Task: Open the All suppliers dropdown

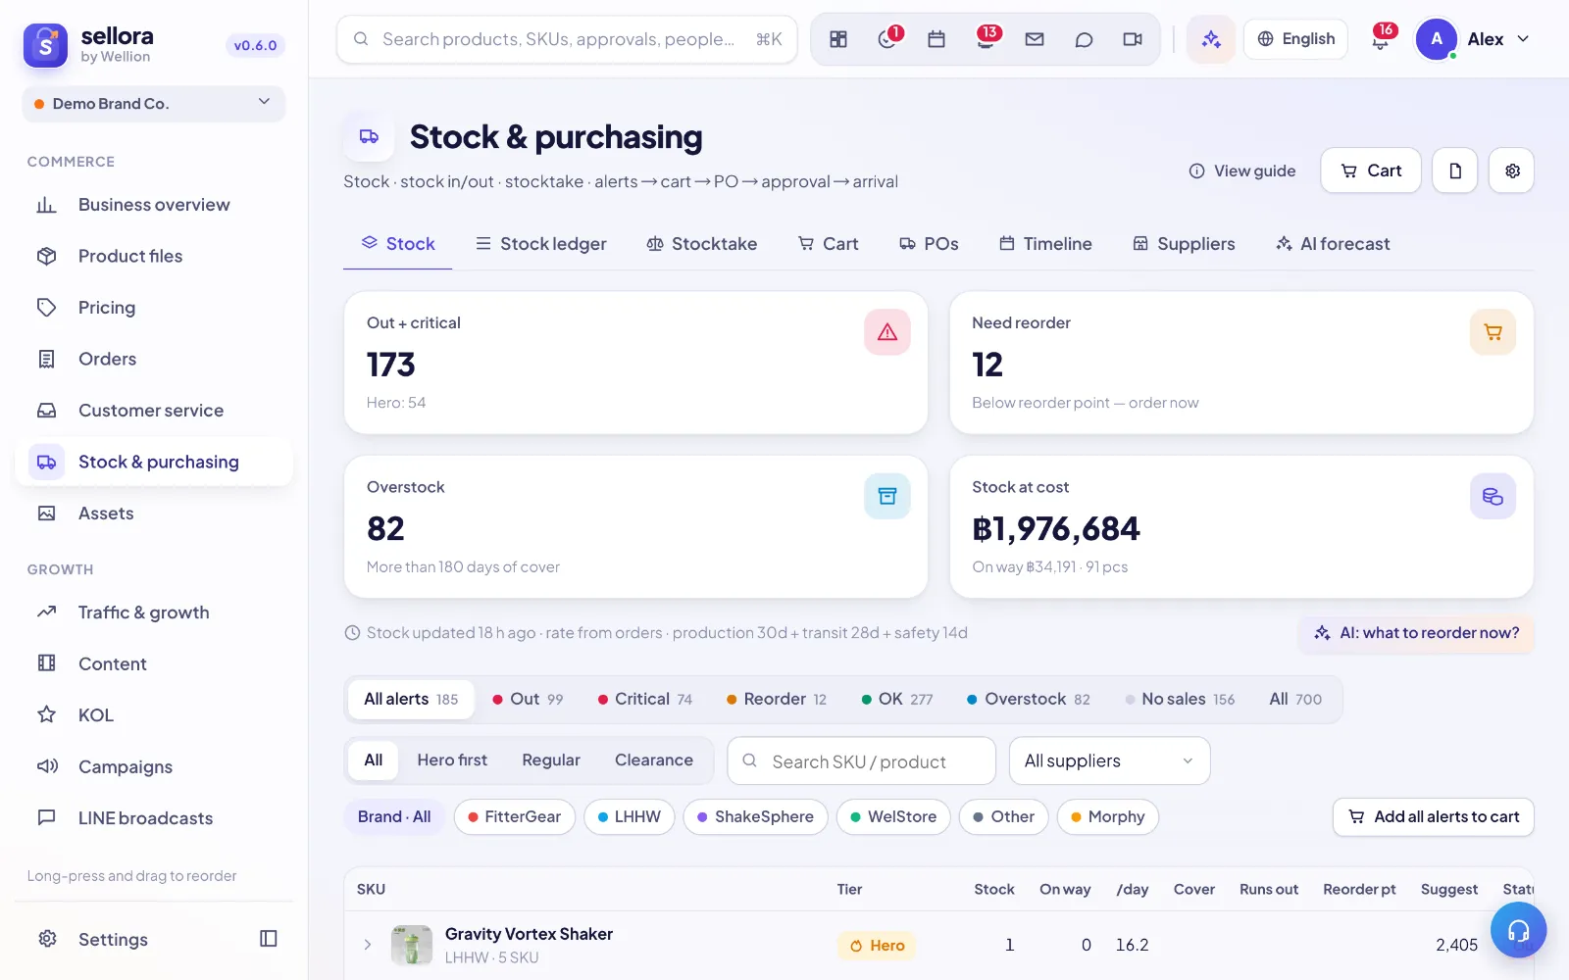Action: (1109, 761)
